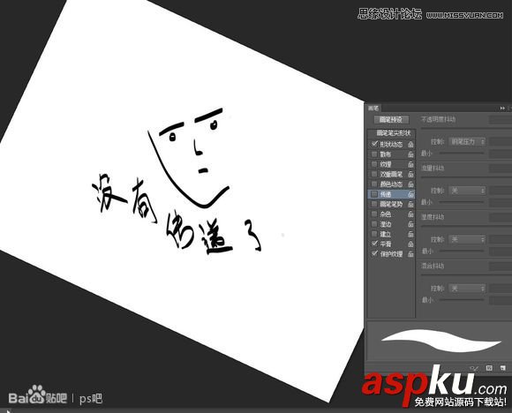Enable the 散布 checkbox
The image size is (512, 413).
coord(374,154)
